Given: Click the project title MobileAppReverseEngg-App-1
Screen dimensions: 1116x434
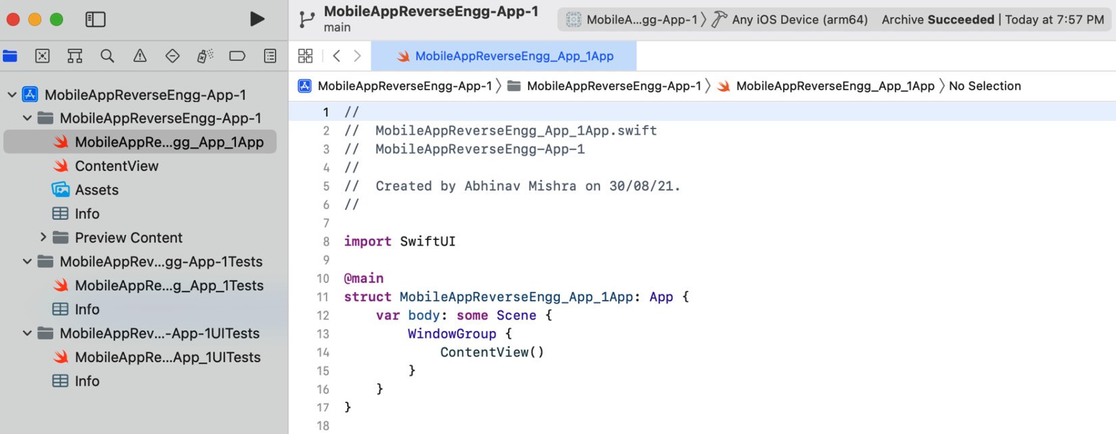Looking at the screenshot, I should (431, 11).
